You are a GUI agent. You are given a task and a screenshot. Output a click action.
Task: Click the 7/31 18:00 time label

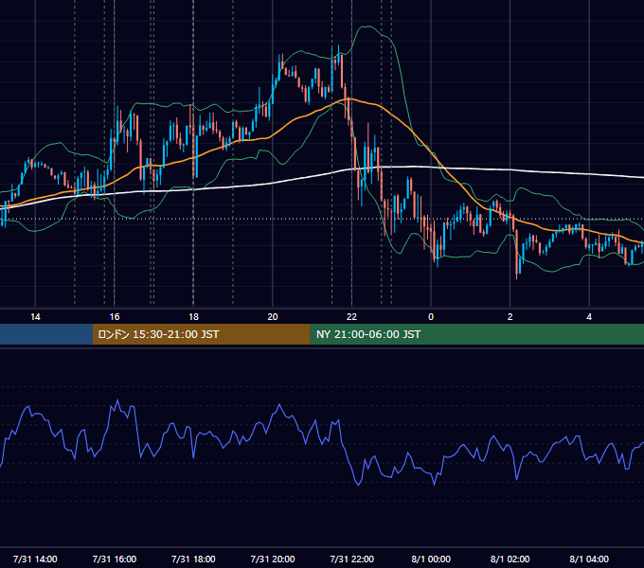click(193, 559)
